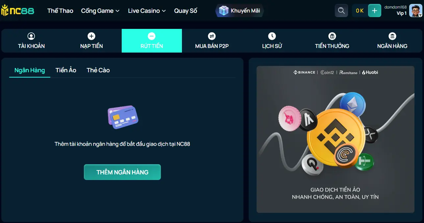Viewport: 424px width, 223px height.
Task: Click the Binance logo in banner
Action: pyautogui.click(x=304, y=72)
